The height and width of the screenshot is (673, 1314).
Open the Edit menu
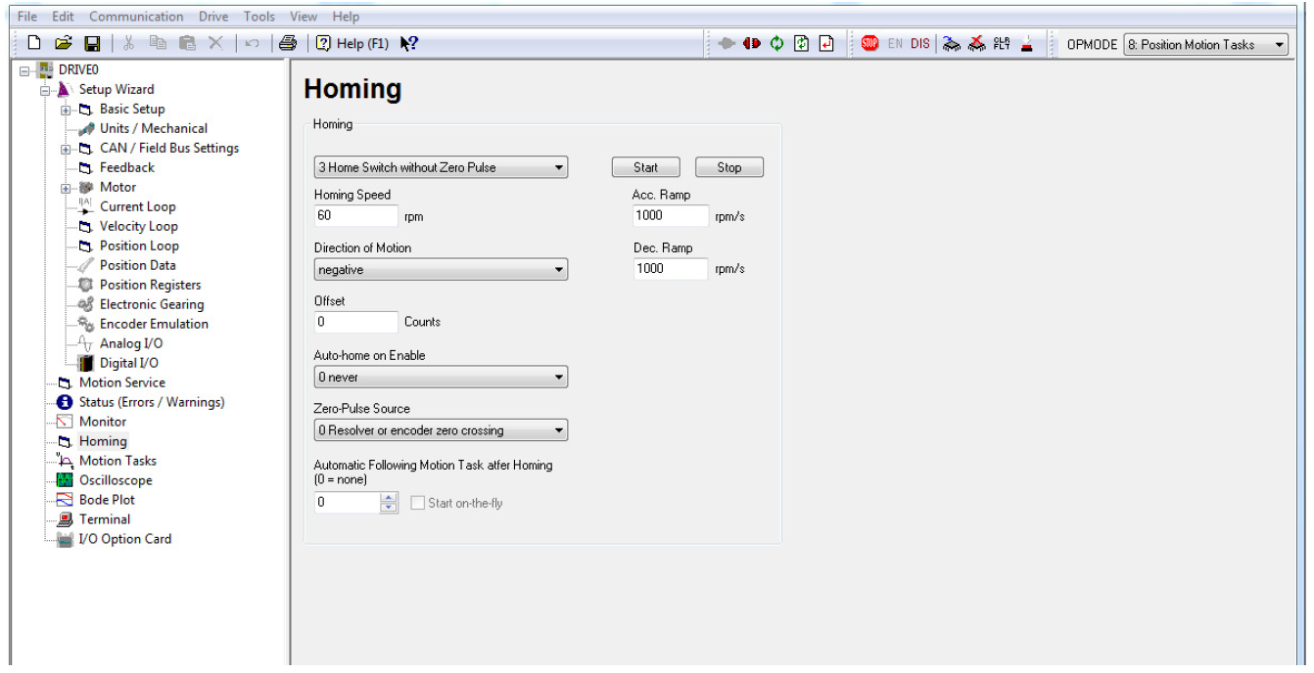click(63, 17)
